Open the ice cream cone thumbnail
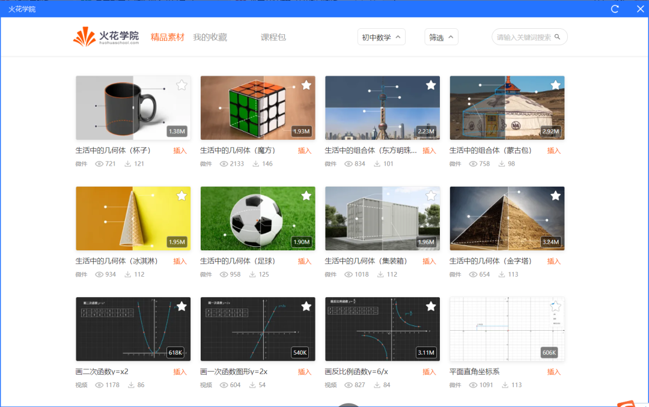 pos(133,219)
